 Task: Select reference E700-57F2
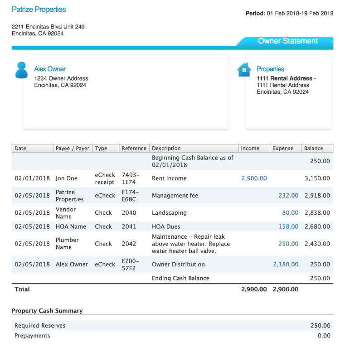click(x=131, y=264)
